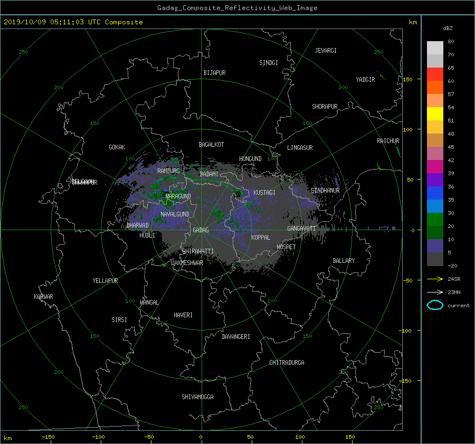Pick the red 60–65 dBZ legend swatch
The width and height of the screenshot is (475, 444).
pyautogui.click(x=435, y=74)
